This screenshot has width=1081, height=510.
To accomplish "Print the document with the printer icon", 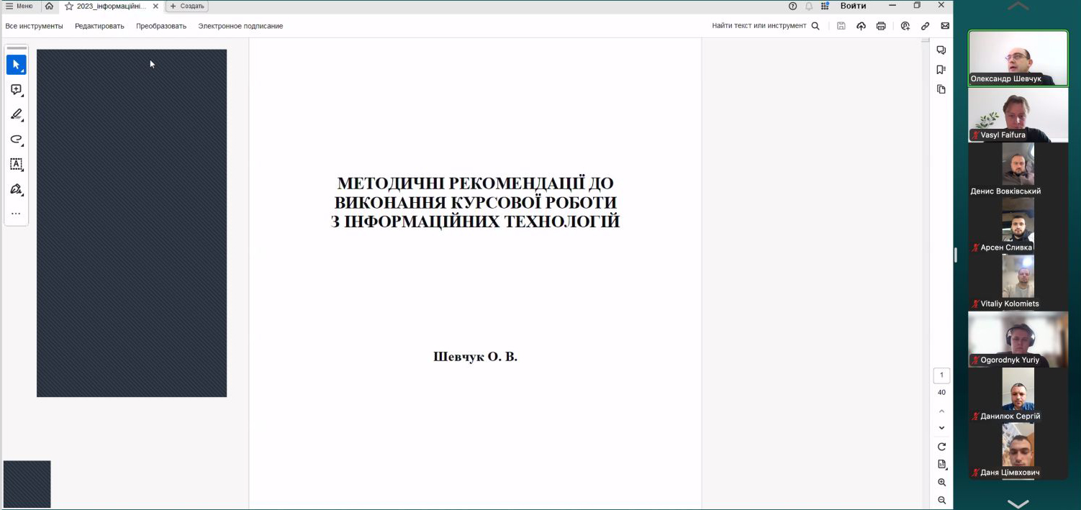I will pyautogui.click(x=881, y=26).
